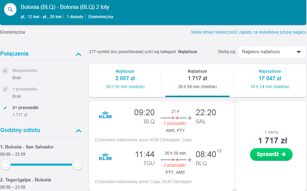Click the green Sprawdź button
Screen dimensions: 307x191
(271, 154)
